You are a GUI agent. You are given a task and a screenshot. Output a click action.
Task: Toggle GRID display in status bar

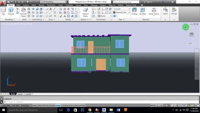click(x=40, y=105)
